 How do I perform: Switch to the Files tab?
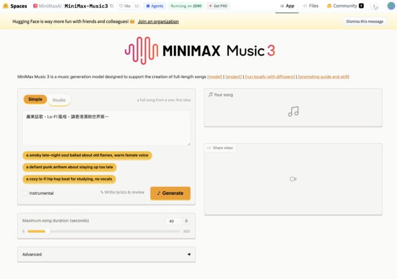click(311, 6)
